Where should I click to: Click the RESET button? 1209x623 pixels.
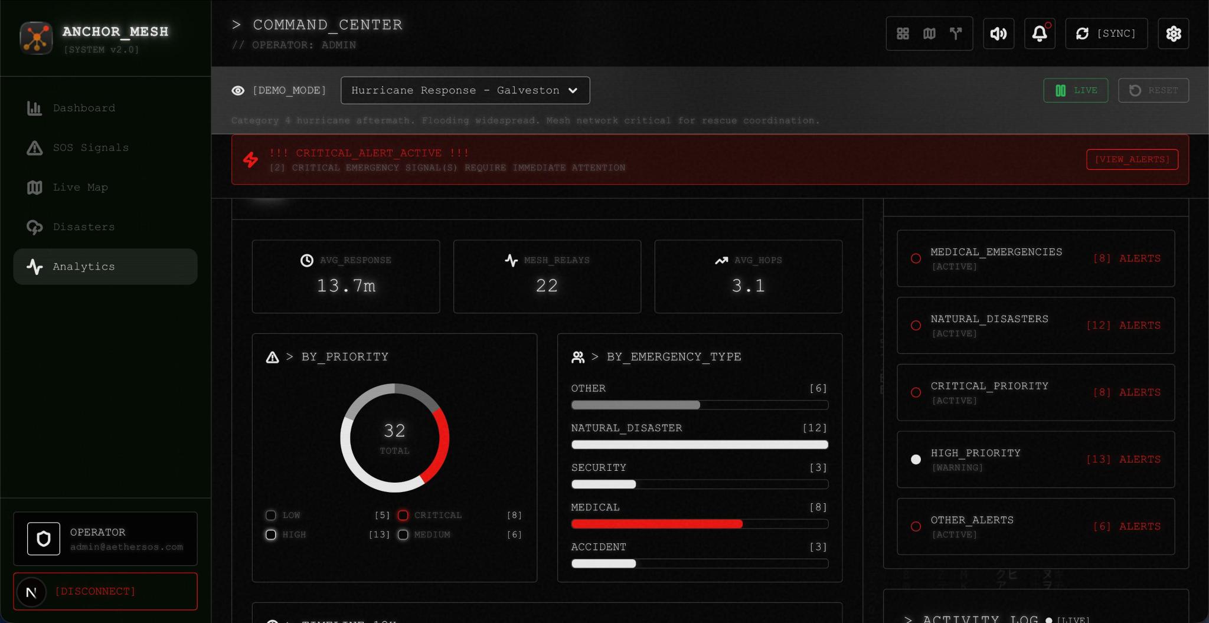(x=1154, y=90)
